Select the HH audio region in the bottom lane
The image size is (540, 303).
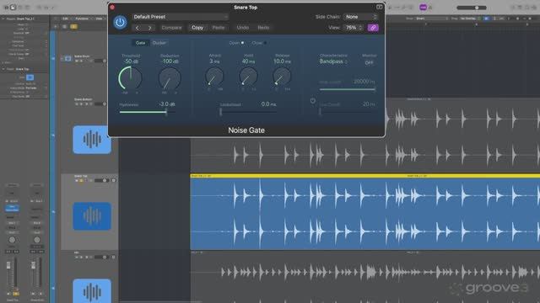[365, 277]
